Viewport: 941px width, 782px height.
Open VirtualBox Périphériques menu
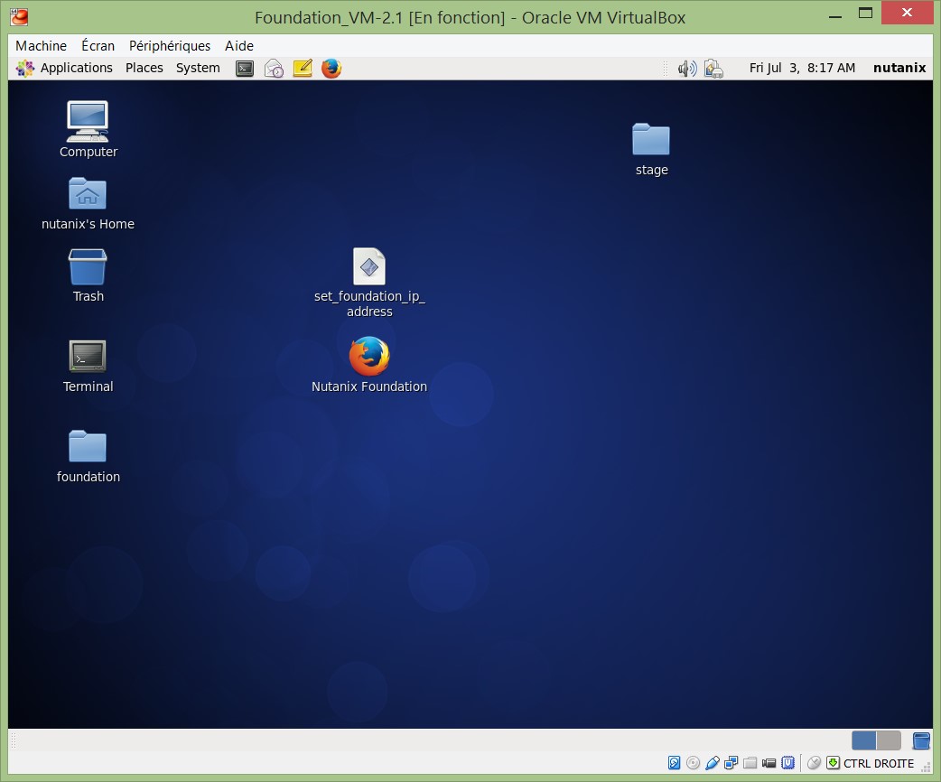pyautogui.click(x=170, y=46)
